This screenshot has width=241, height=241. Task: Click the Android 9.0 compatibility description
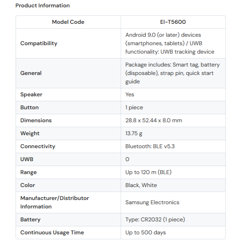tap(170, 43)
